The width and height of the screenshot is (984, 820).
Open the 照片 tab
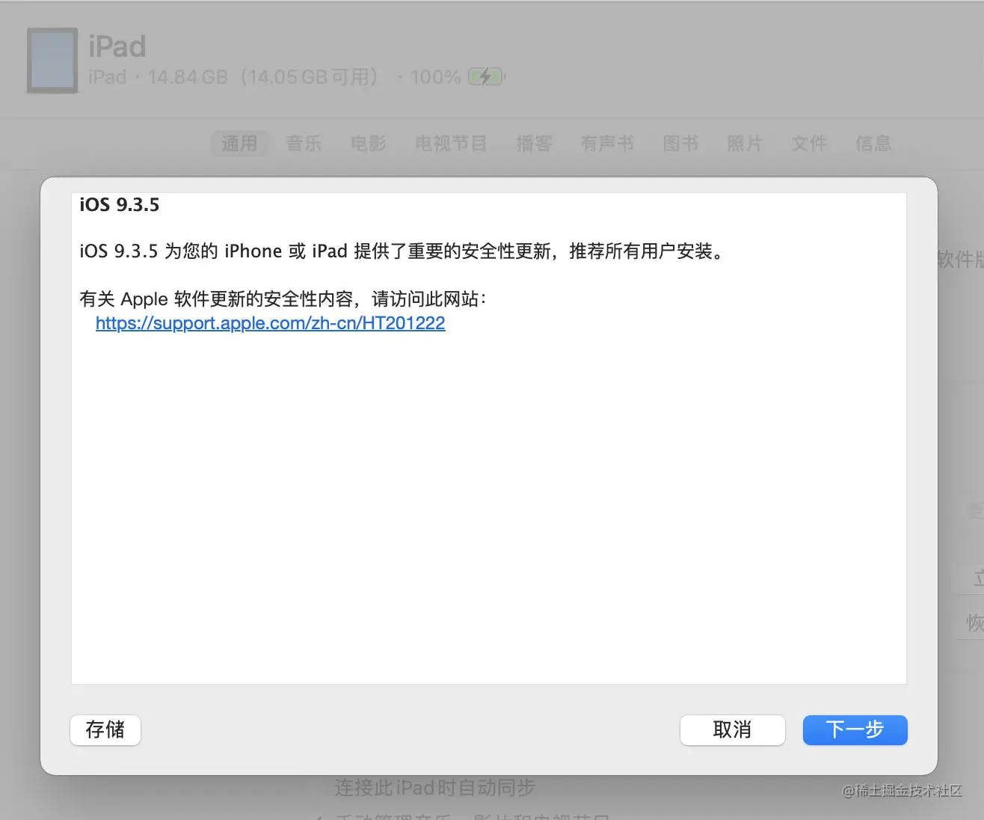tap(745, 143)
